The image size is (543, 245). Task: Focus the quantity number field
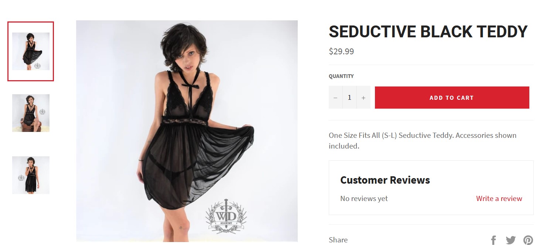(x=349, y=98)
